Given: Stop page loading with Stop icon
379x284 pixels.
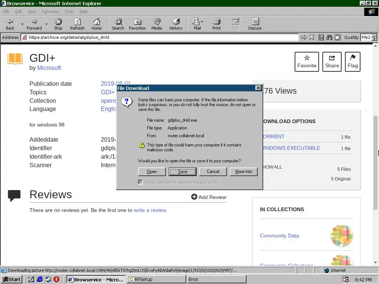Looking at the screenshot, I should click(x=58, y=24).
